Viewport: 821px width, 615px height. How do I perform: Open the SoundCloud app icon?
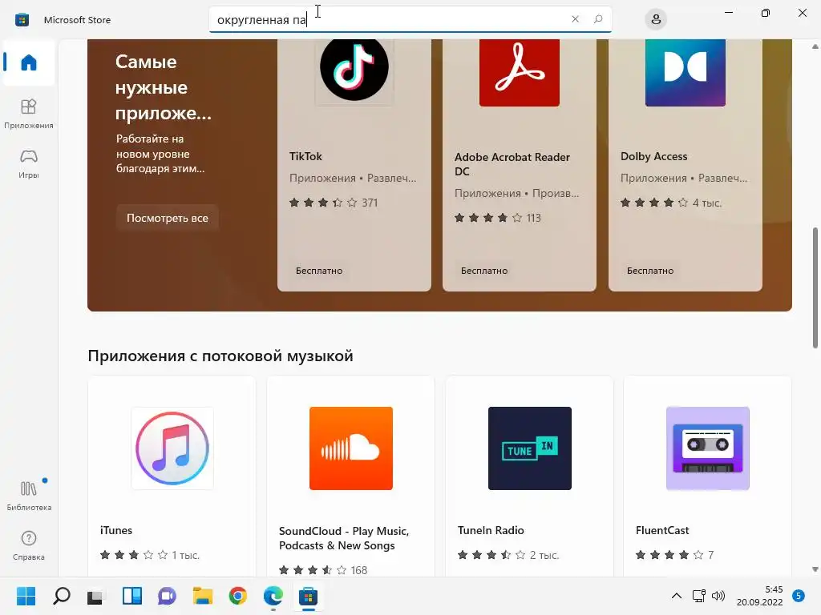tap(351, 448)
